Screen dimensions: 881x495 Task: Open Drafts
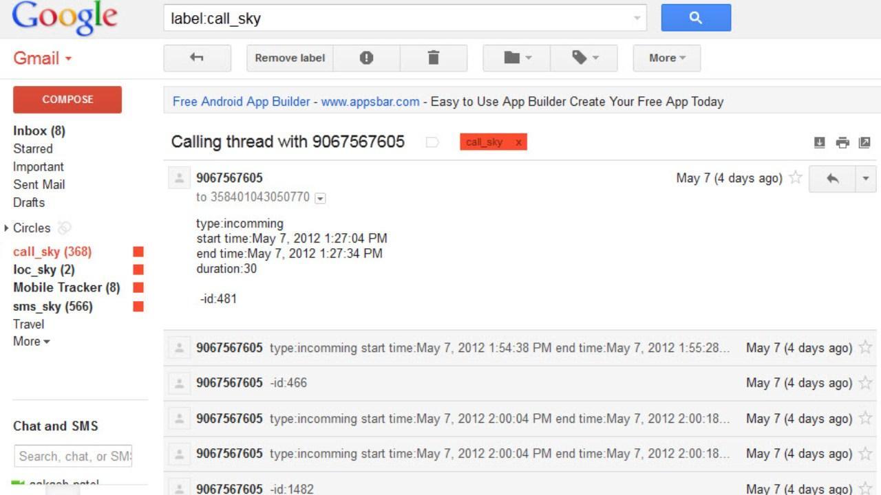point(29,202)
